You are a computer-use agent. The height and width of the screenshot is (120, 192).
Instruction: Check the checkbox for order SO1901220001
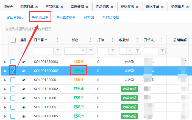(x=13, y=80)
